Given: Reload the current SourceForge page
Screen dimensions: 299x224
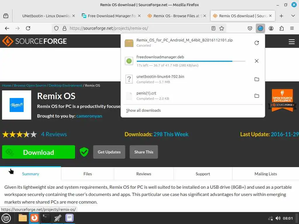Looking at the screenshot, I should [28, 28].
